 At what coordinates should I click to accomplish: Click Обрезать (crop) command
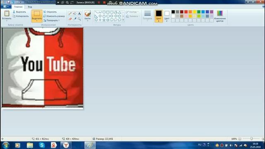50,12
